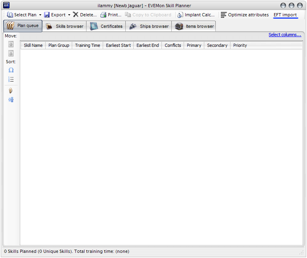Click the Priority column header
Viewport: 307px width, 258px height.
(240, 45)
